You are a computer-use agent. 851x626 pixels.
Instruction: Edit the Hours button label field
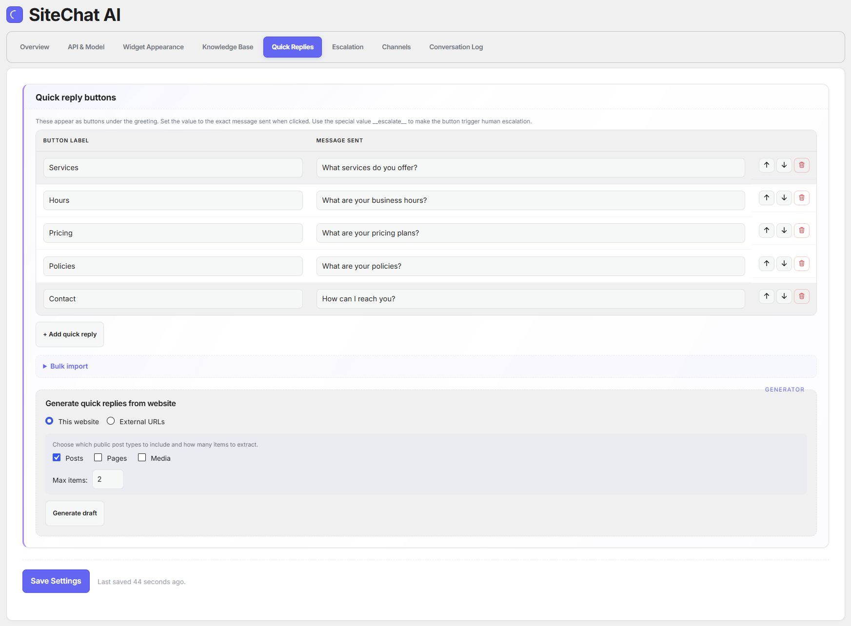[173, 200]
